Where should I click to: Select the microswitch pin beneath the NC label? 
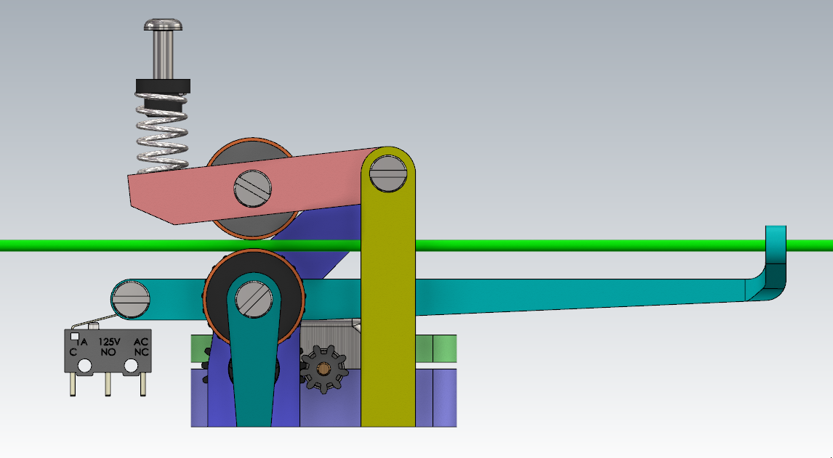coord(143,385)
